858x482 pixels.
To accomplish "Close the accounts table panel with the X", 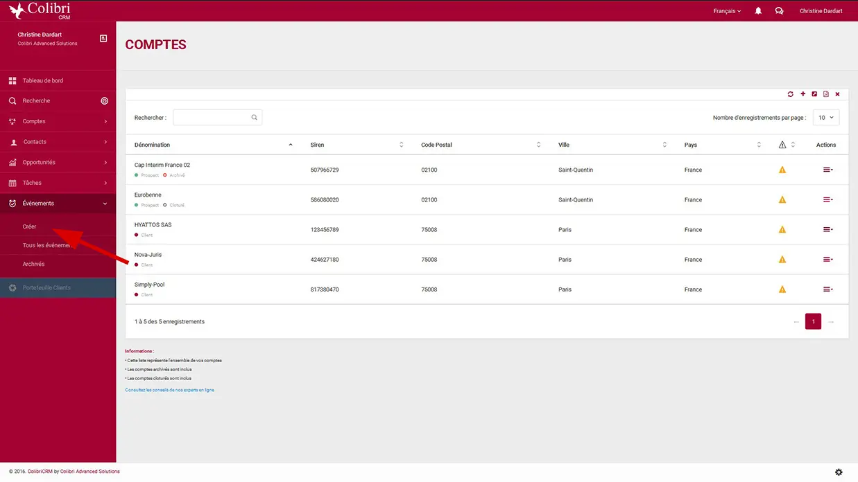I will click(837, 94).
